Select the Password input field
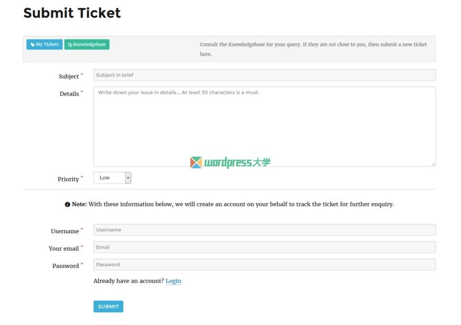Viewport: 461px width, 325px height. [264, 264]
